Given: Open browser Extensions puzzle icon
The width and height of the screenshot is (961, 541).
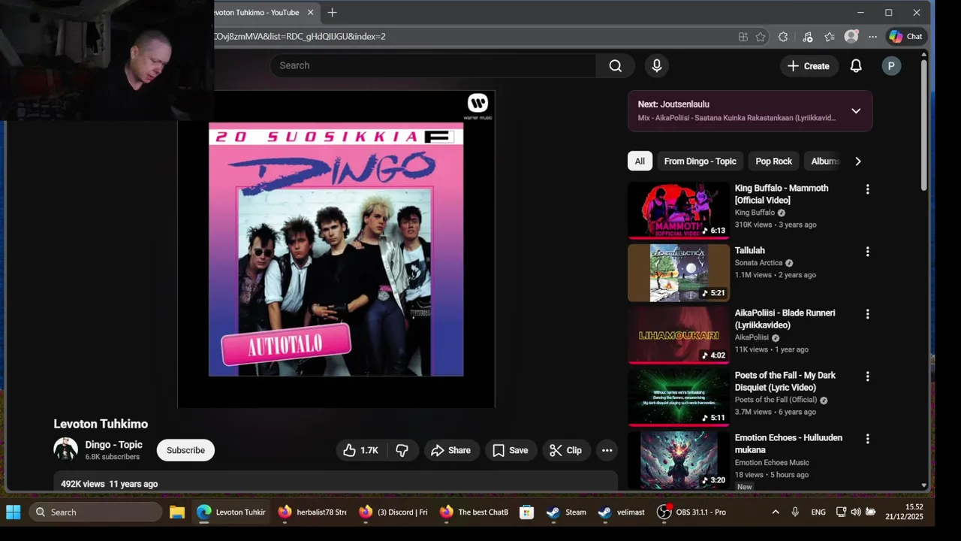Looking at the screenshot, I should pyautogui.click(x=783, y=36).
